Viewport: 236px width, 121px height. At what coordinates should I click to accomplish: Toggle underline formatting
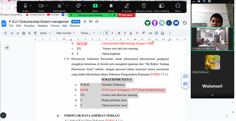pyautogui.click(x=131, y=33)
